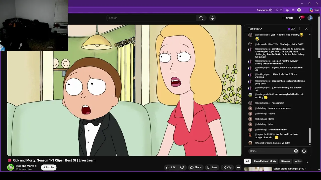Subscribe to Rick and Morty channel
Screen dimensions: 321x180
point(49,167)
